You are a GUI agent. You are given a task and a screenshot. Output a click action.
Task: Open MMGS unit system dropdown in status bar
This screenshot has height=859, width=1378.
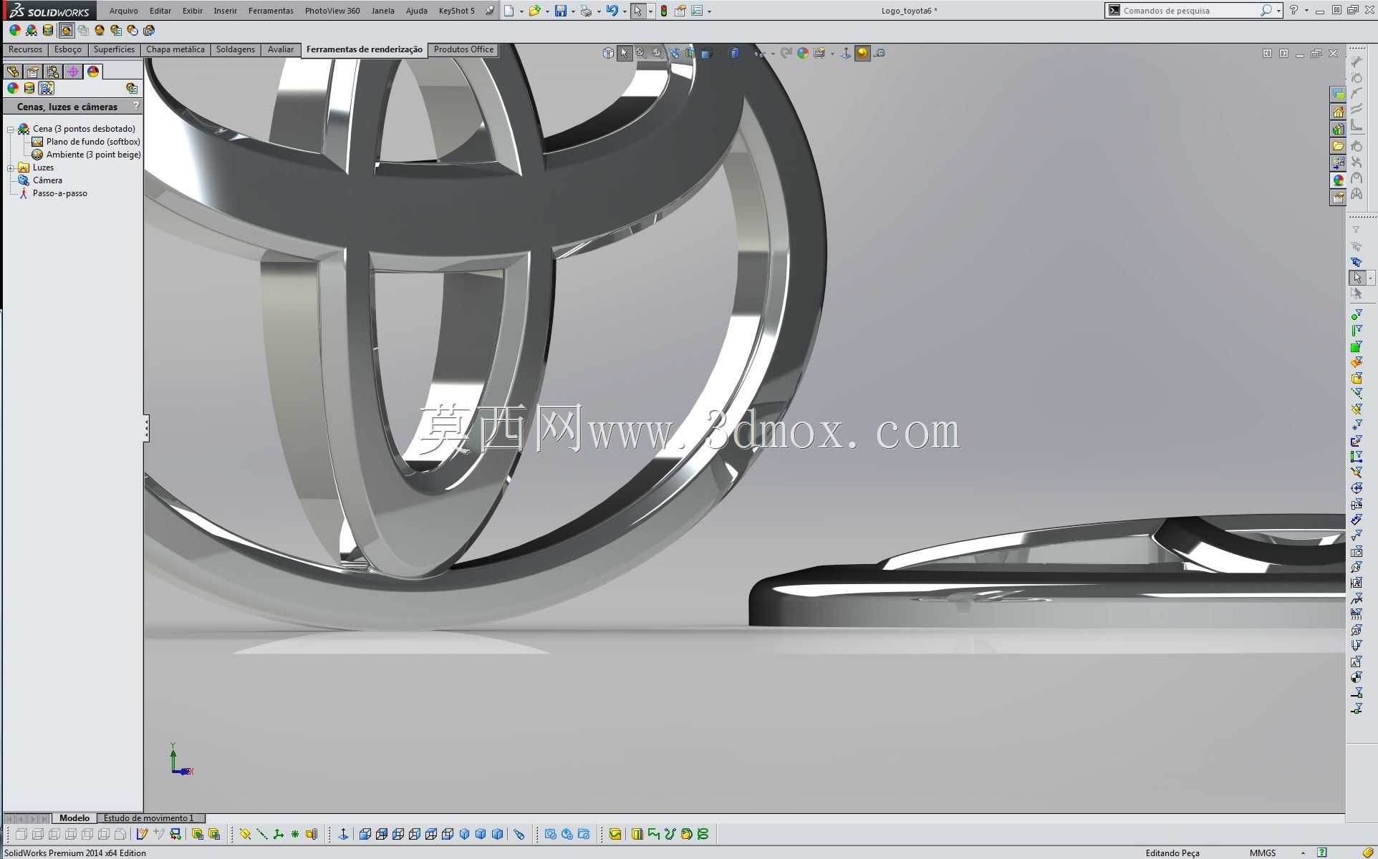click(1302, 853)
